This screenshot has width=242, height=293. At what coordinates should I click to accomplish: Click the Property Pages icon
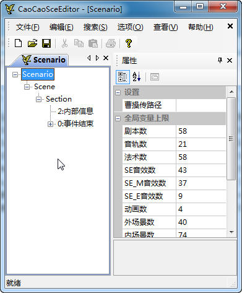(155, 77)
